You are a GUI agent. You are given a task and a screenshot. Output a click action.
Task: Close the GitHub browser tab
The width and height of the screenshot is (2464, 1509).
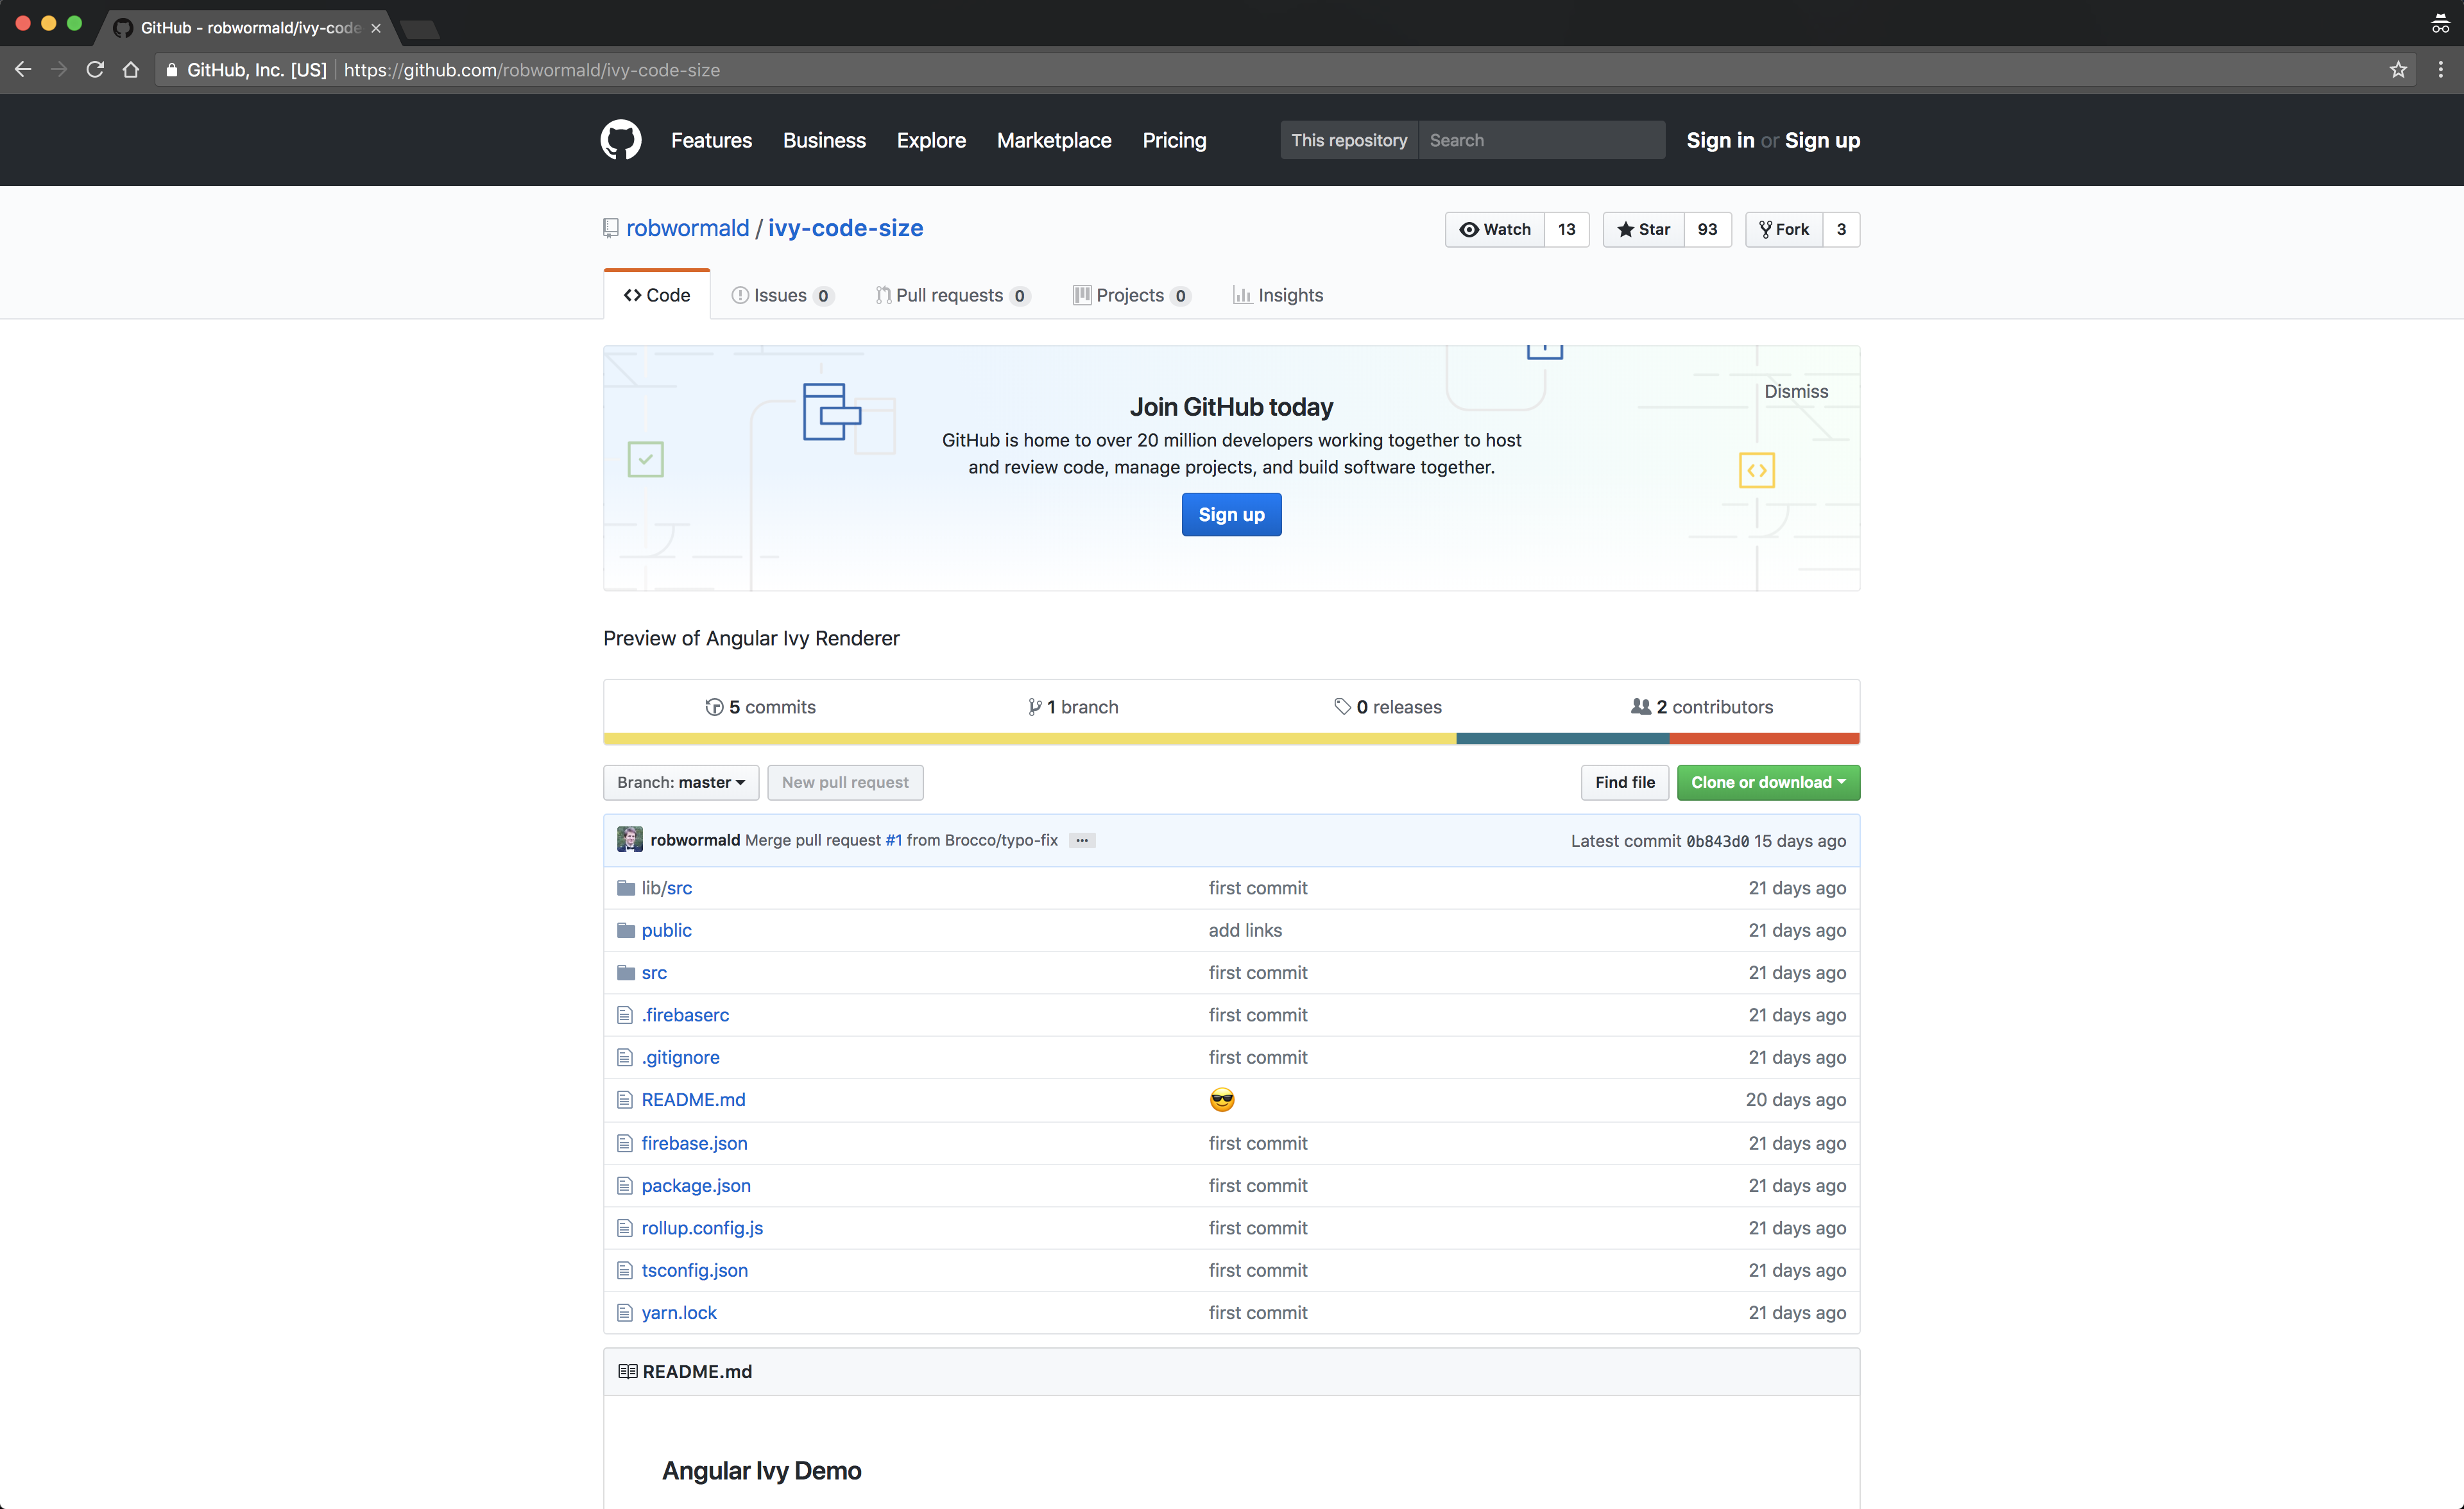[376, 28]
